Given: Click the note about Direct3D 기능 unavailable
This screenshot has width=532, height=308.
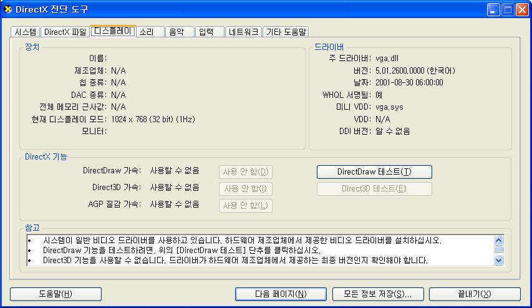Looking at the screenshot, I should point(235,260).
